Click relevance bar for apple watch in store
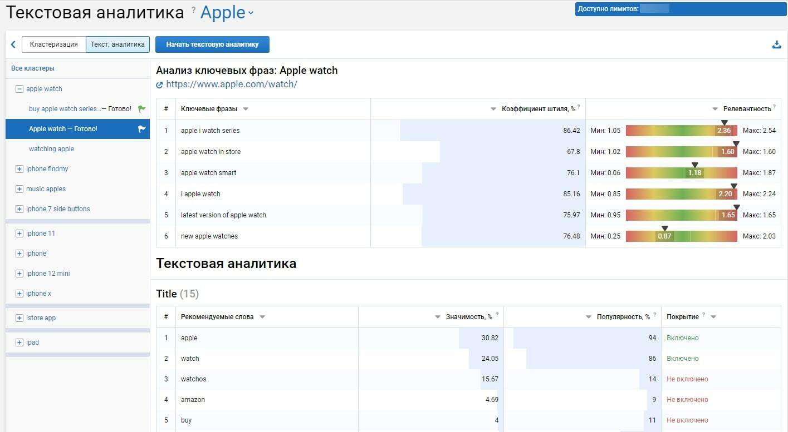788x432 pixels. [x=682, y=152]
